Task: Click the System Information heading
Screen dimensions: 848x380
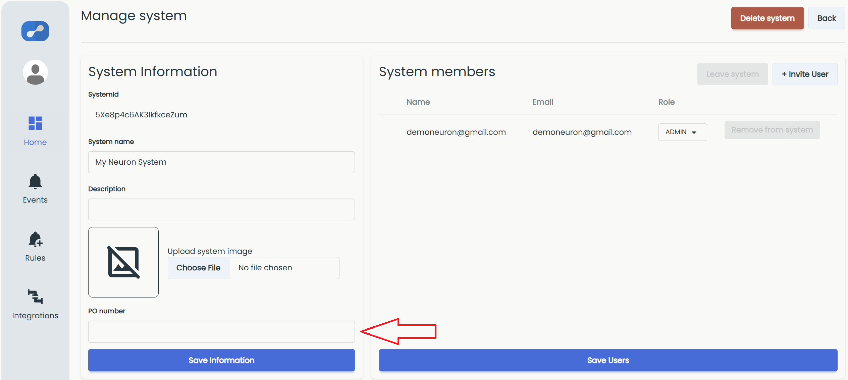Action: click(153, 72)
